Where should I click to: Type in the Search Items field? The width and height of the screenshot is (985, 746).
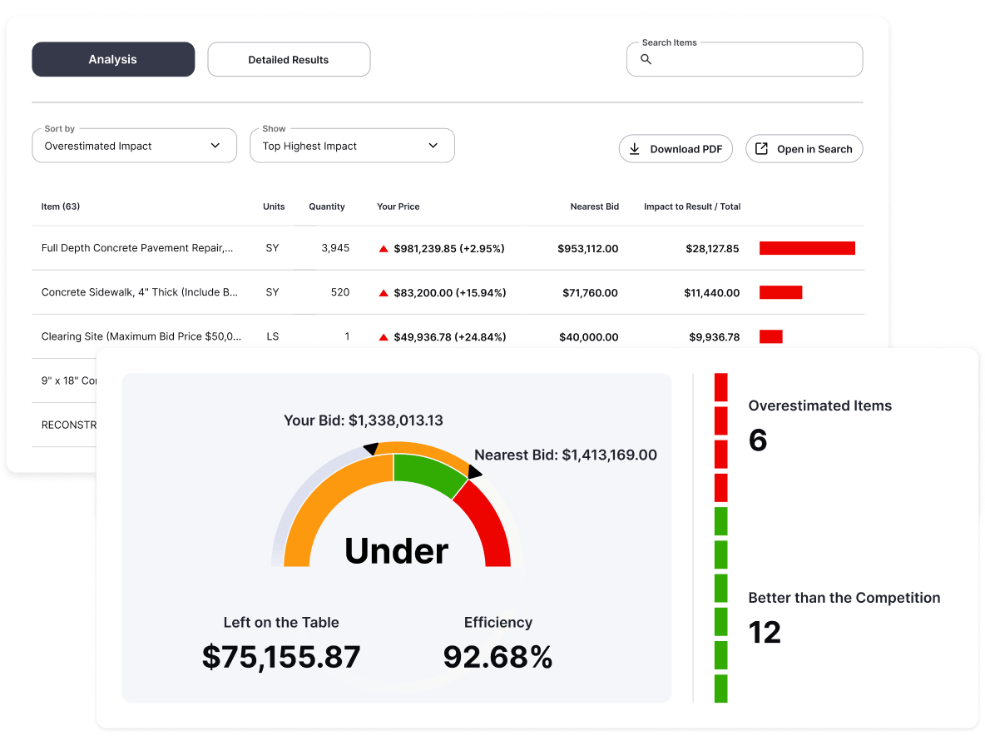(x=753, y=60)
